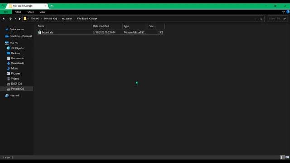Click the OneDrive cloud icon
This screenshot has width=290, height=163.
[7, 36]
